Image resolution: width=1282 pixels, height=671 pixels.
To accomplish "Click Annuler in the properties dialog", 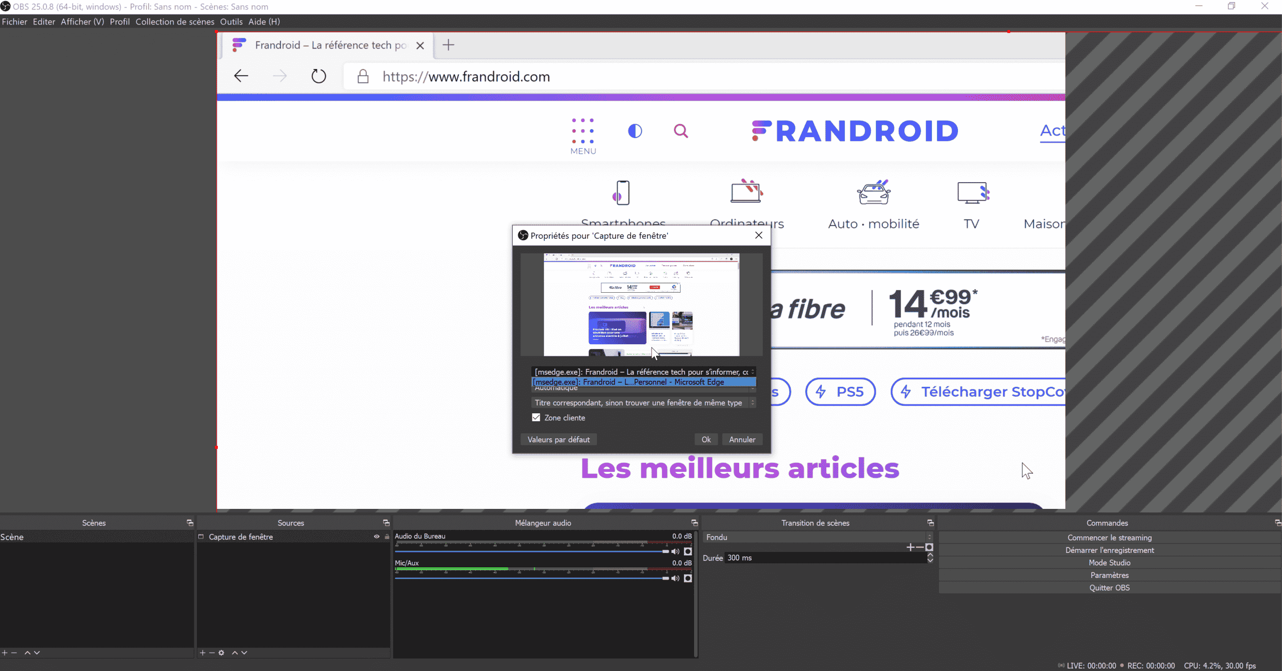I will click(x=742, y=439).
